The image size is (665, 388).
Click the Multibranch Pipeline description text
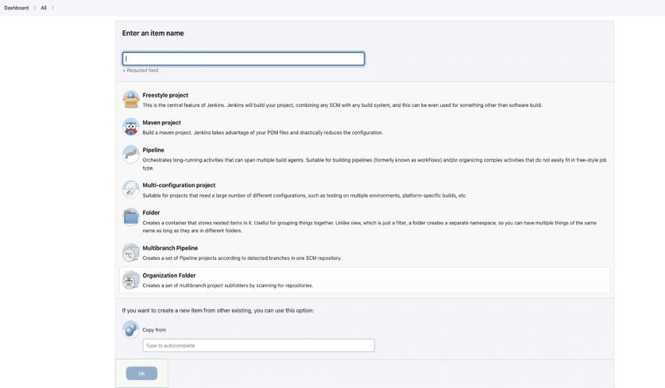(x=242, y=258)
